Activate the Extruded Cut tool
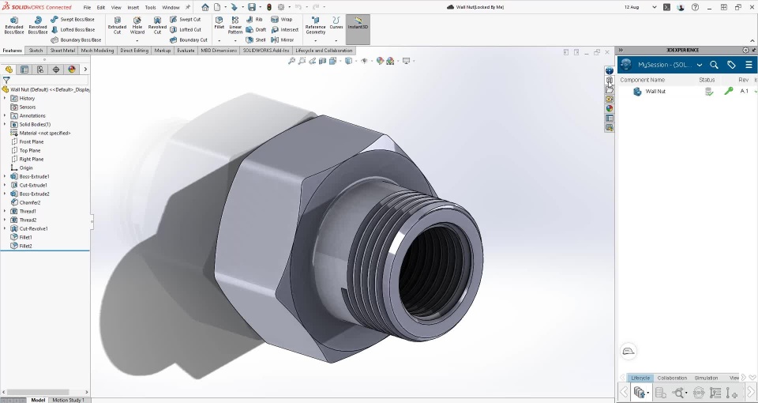This screenshot has height=403, width=758. click(117, 25)
